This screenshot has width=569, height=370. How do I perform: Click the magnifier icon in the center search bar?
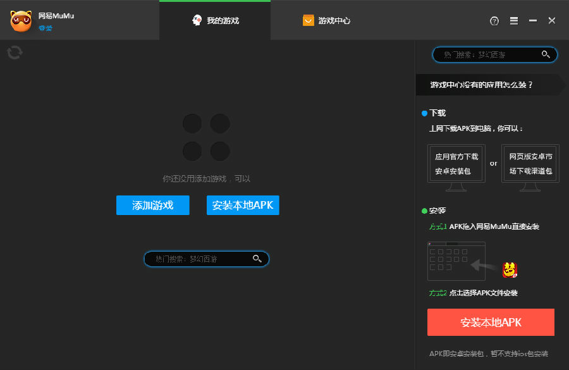(257, 259)
